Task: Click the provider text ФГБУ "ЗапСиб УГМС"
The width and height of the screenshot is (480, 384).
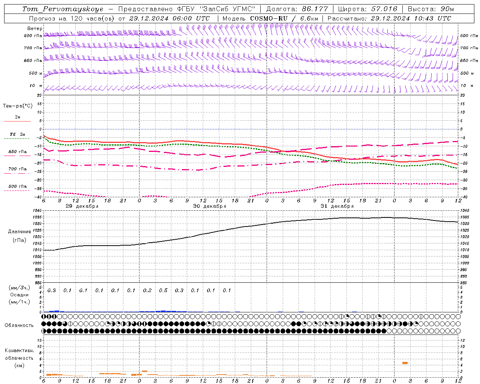Action: pos(216,9)
